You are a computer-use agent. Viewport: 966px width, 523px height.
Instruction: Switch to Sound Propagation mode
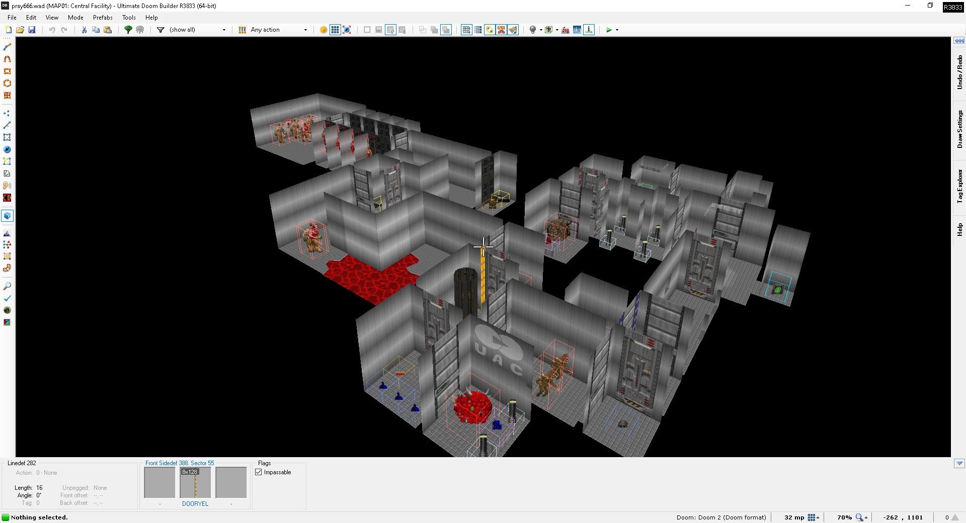pyautogui.click(x=7, y=186)
